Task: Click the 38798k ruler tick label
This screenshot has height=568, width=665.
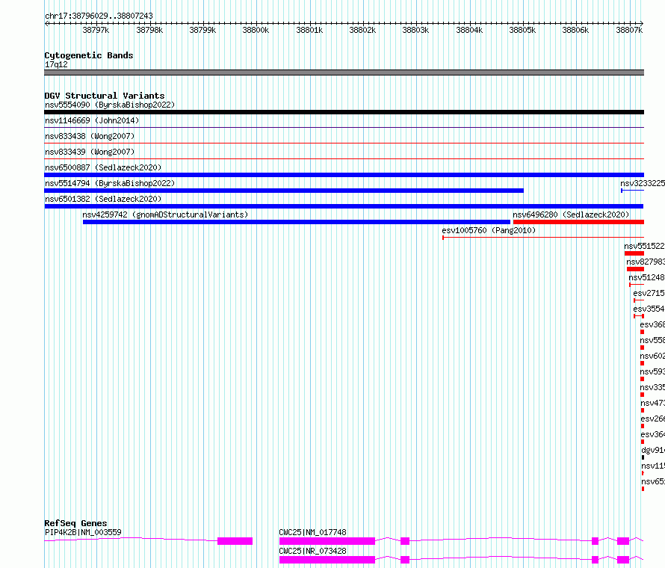Action: coord(149,30)
